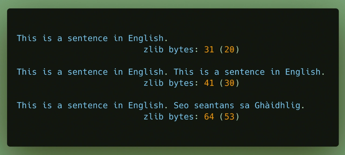Viewport: 345px width, 155px height.
Task: Click the orange number 64
Action: point(209,117)
